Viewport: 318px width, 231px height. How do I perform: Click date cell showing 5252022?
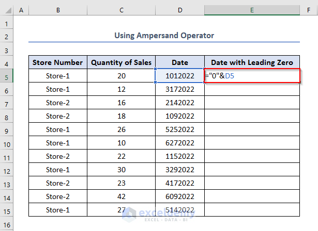coord(180,129)
